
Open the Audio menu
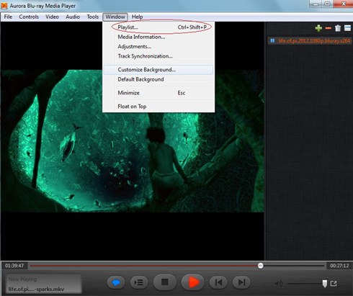(x=73, y=17)
